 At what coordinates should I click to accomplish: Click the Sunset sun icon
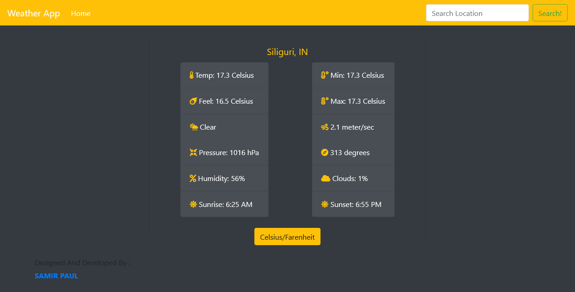coord(325,205)
